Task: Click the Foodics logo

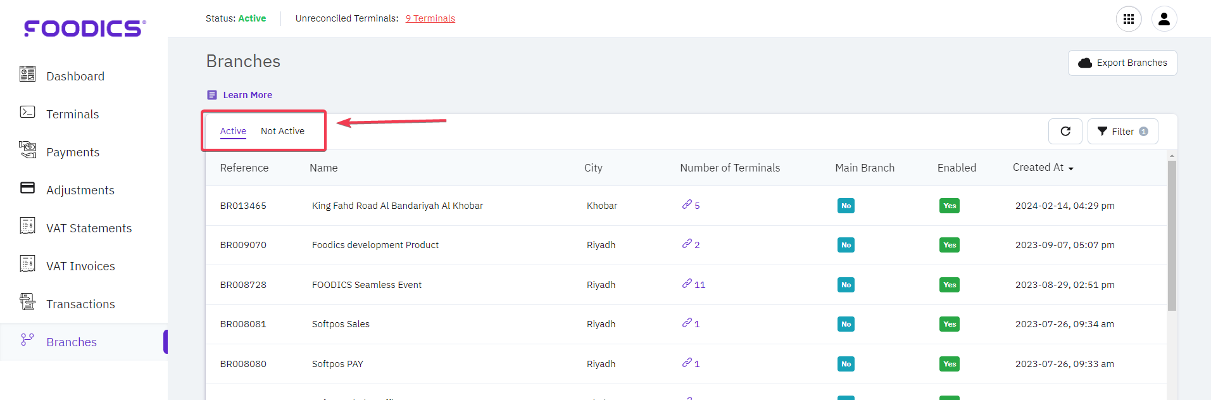Action: [x=85, y=28]
